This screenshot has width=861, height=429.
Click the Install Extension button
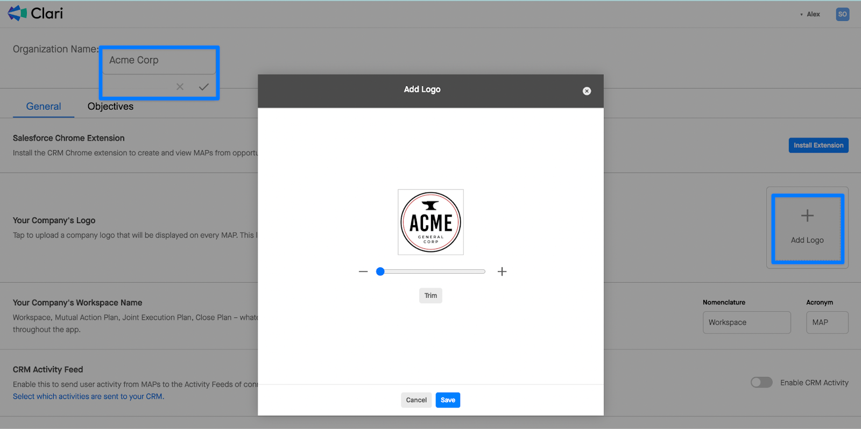point(818,145)
